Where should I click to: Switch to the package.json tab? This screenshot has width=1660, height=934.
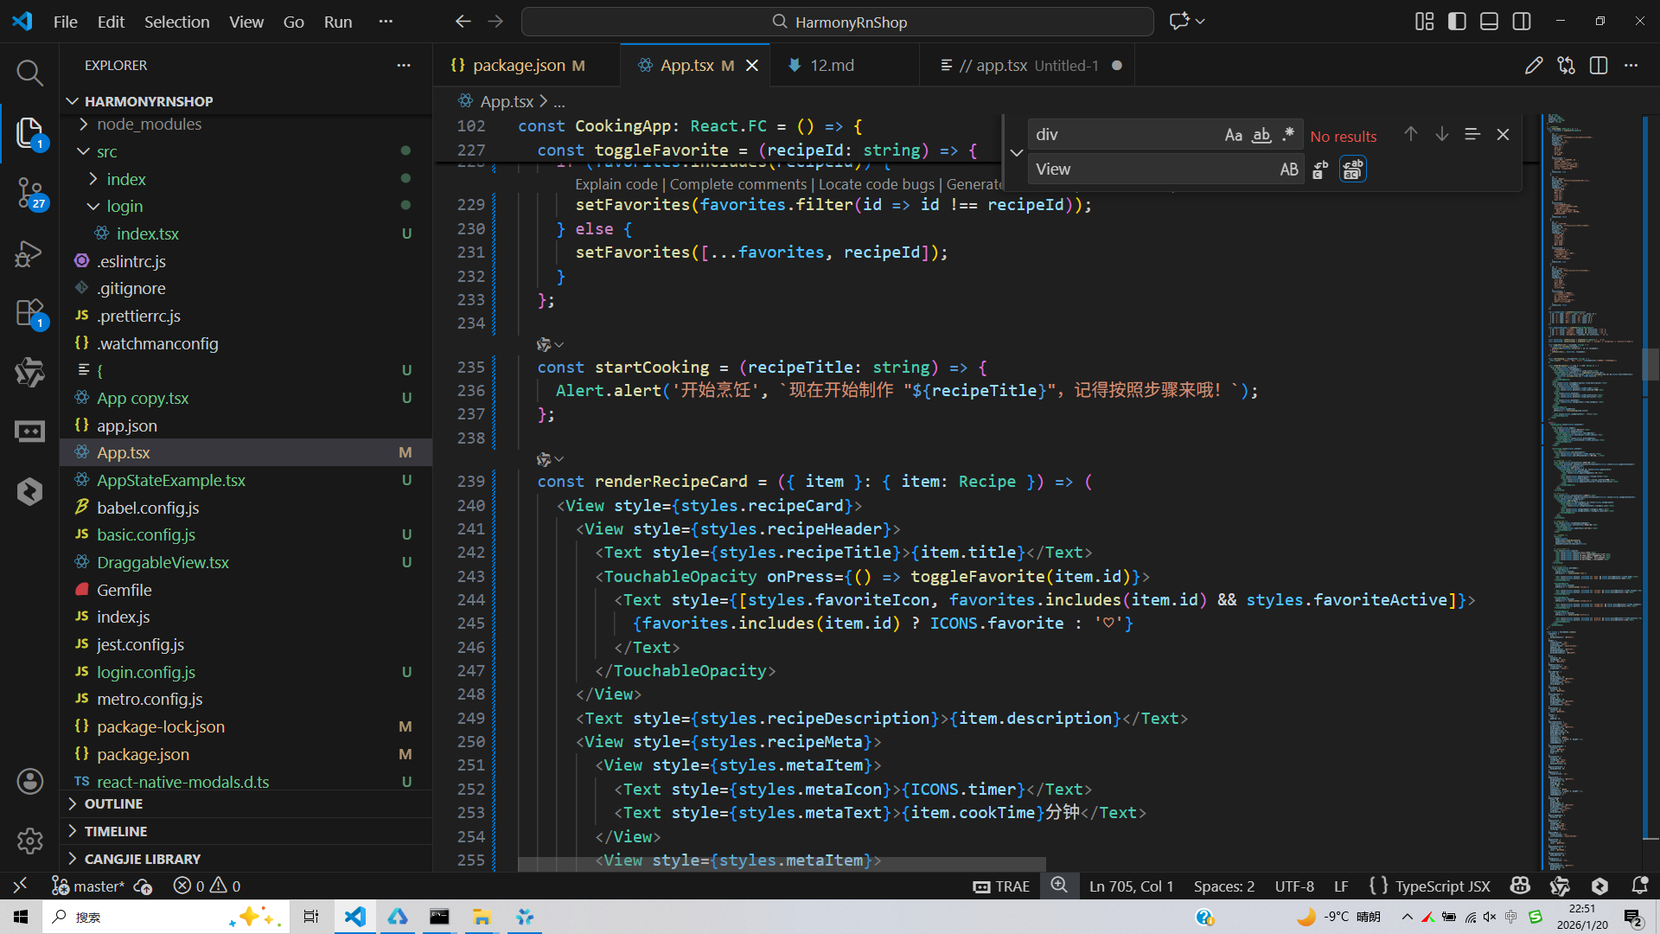[x=519, y=66]
